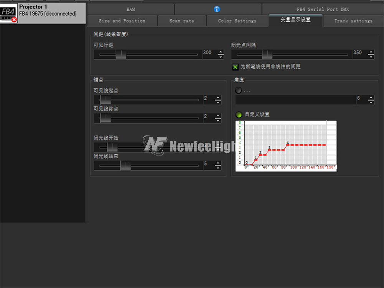Select the FB4 projector device icon
This screenshot has width=384, height=288.
pos(8,13)
